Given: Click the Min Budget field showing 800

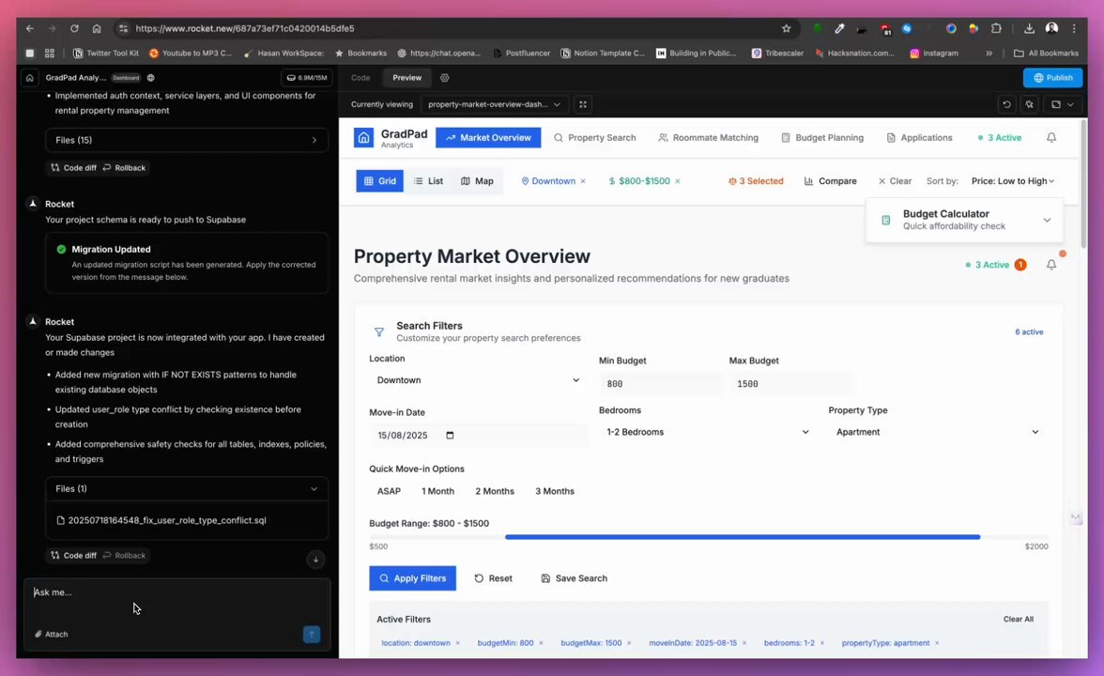Looking at the screenshot, I should 661,384.
